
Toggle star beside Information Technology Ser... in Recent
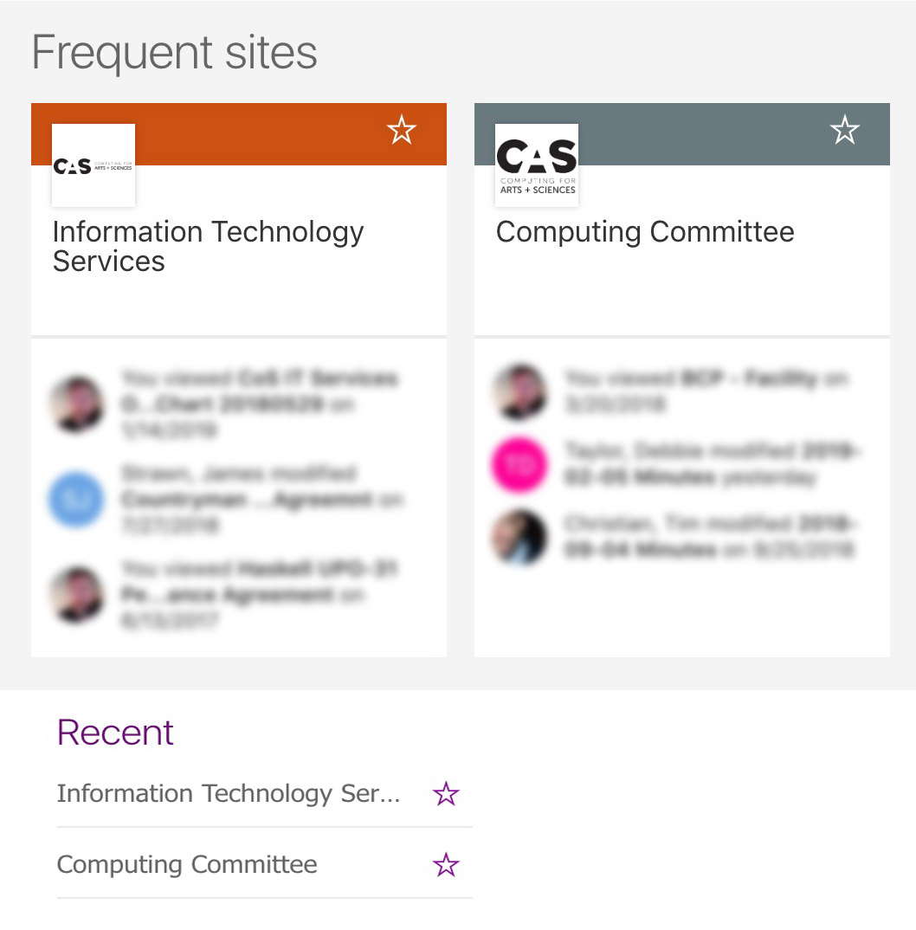446,793
